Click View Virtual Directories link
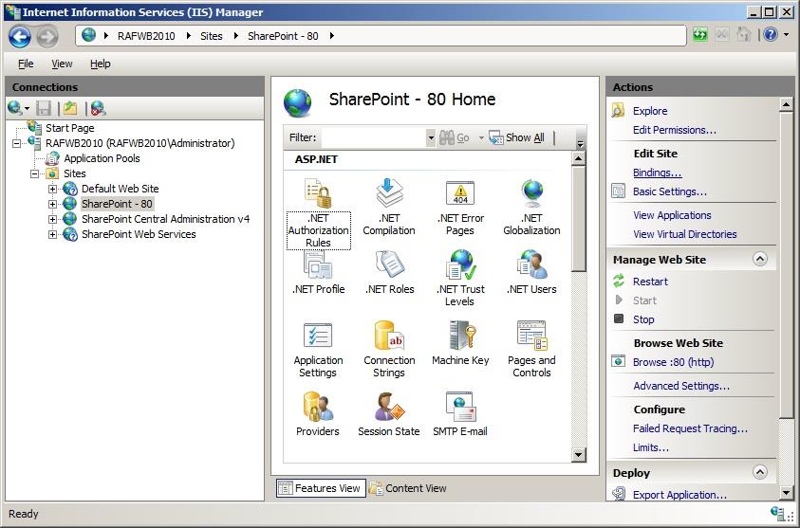Screen dimensions: 800x528 pos(684,234)
